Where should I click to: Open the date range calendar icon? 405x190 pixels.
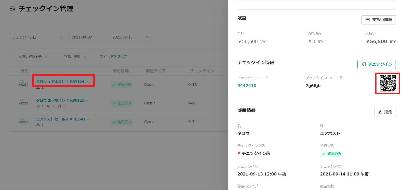point(147,37)
